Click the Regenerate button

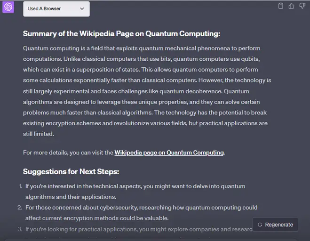point(275,225)
